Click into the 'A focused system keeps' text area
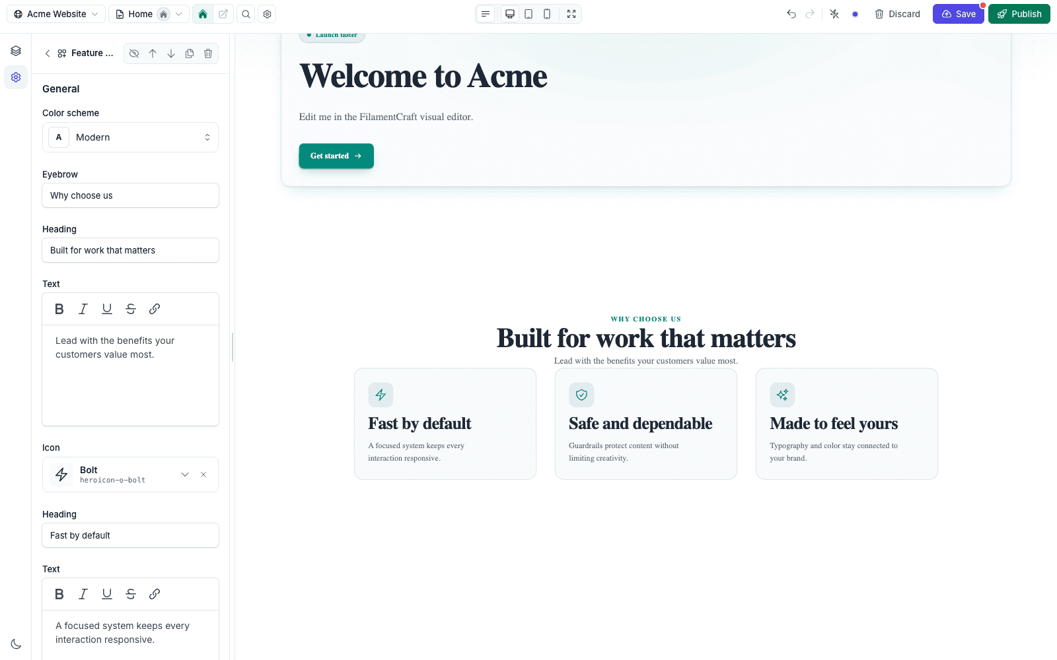This screenshot has width=1057, height=660. (130, 634)
